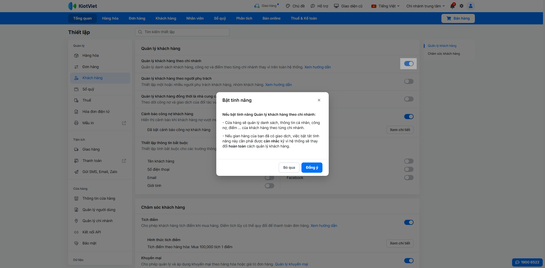The image size is (545, 268).
Task: Click the KiotViet logo
Action: pos(83,6)
